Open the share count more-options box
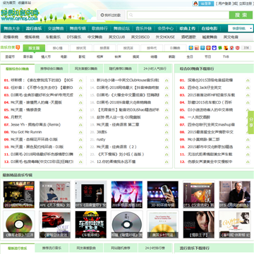Screen dimensions: 254x254 [246, 48]
